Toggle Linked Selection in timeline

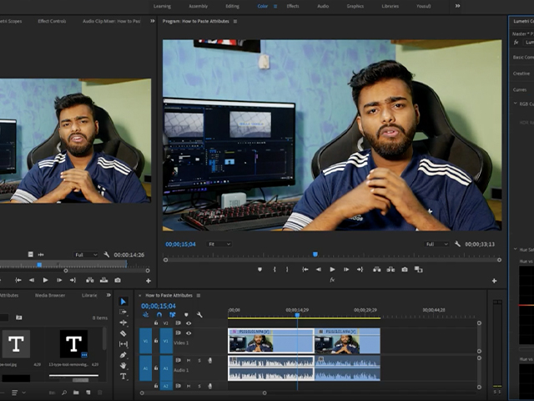(x=173, y=315)
